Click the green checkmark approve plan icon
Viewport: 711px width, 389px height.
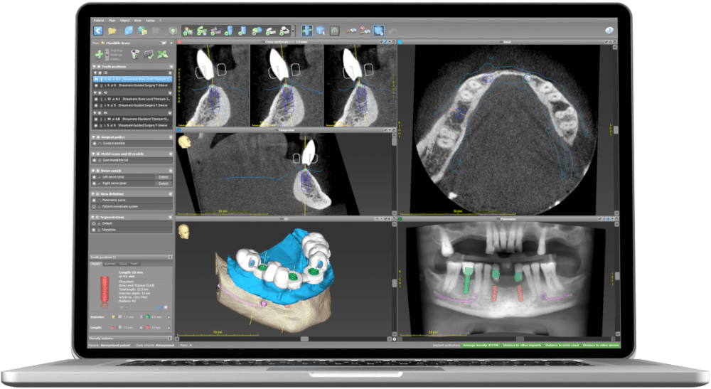[x=150, y=54]
